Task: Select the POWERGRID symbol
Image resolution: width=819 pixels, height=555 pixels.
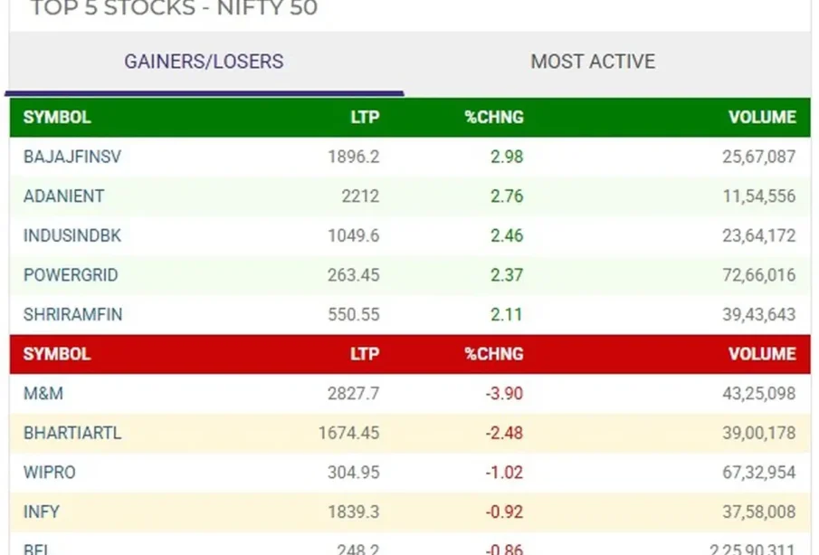Action: click(x=71, y=274)
